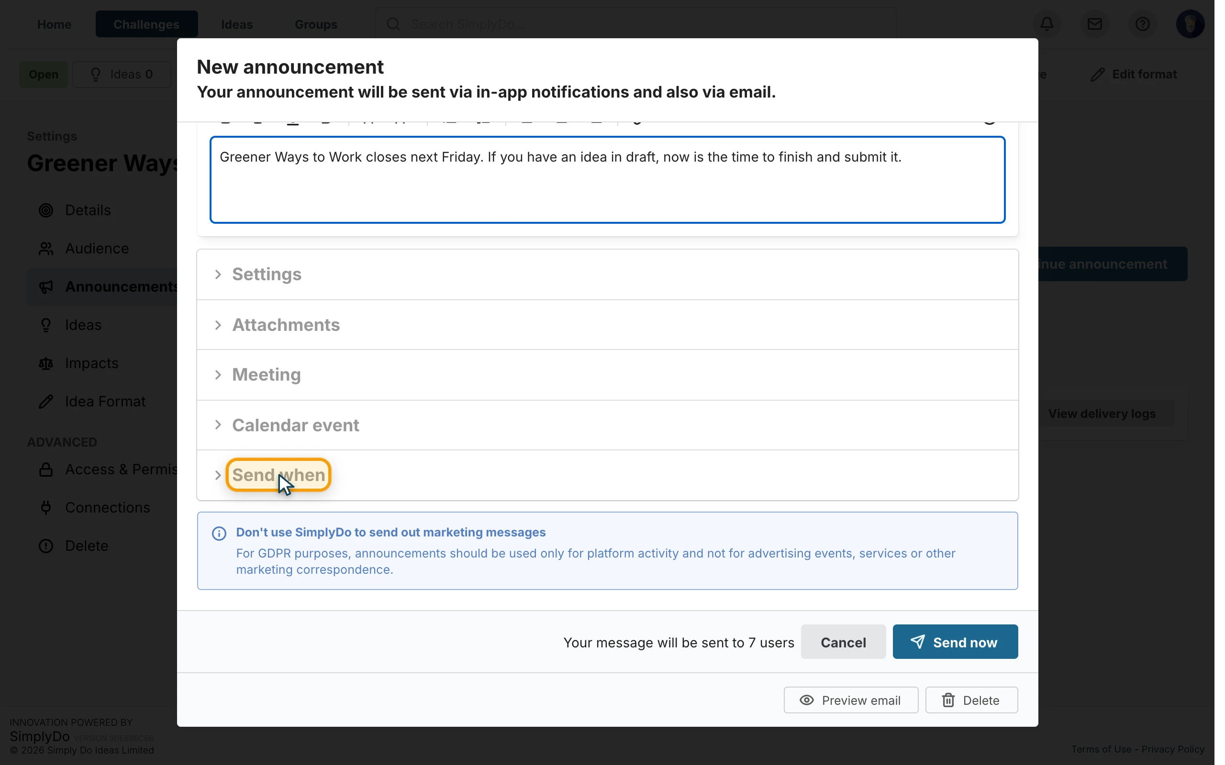Open the user avatar menu
This screenshot has width=1225, height=765.
coord(1190,24)
